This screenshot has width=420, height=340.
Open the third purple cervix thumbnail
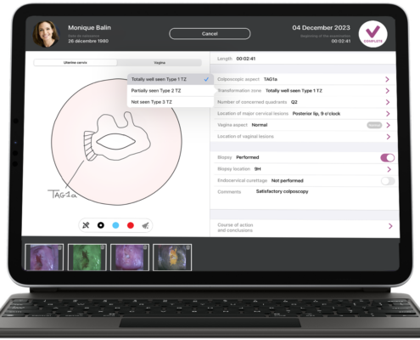tap(130, 258)
